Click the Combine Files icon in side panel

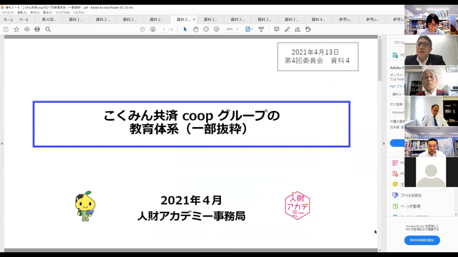click(x=395, y=195)
